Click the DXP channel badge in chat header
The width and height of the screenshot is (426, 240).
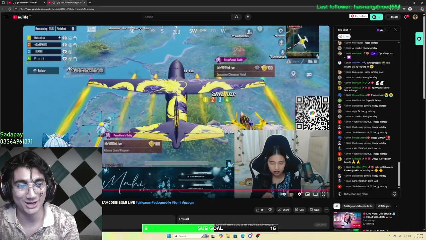(x=380, y=30)
